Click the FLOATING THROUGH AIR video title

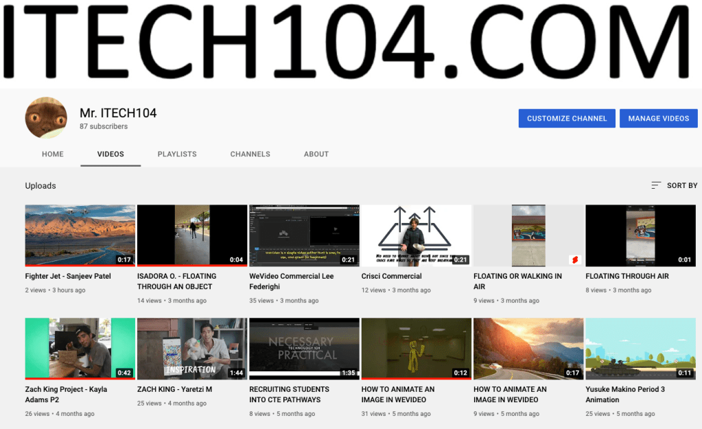(x=627, y=276)
